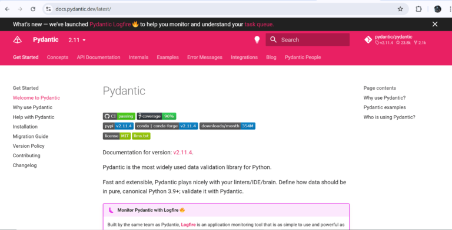Bookmark this page with the star icon
This screenshot has height=230, width=452.
400,9
